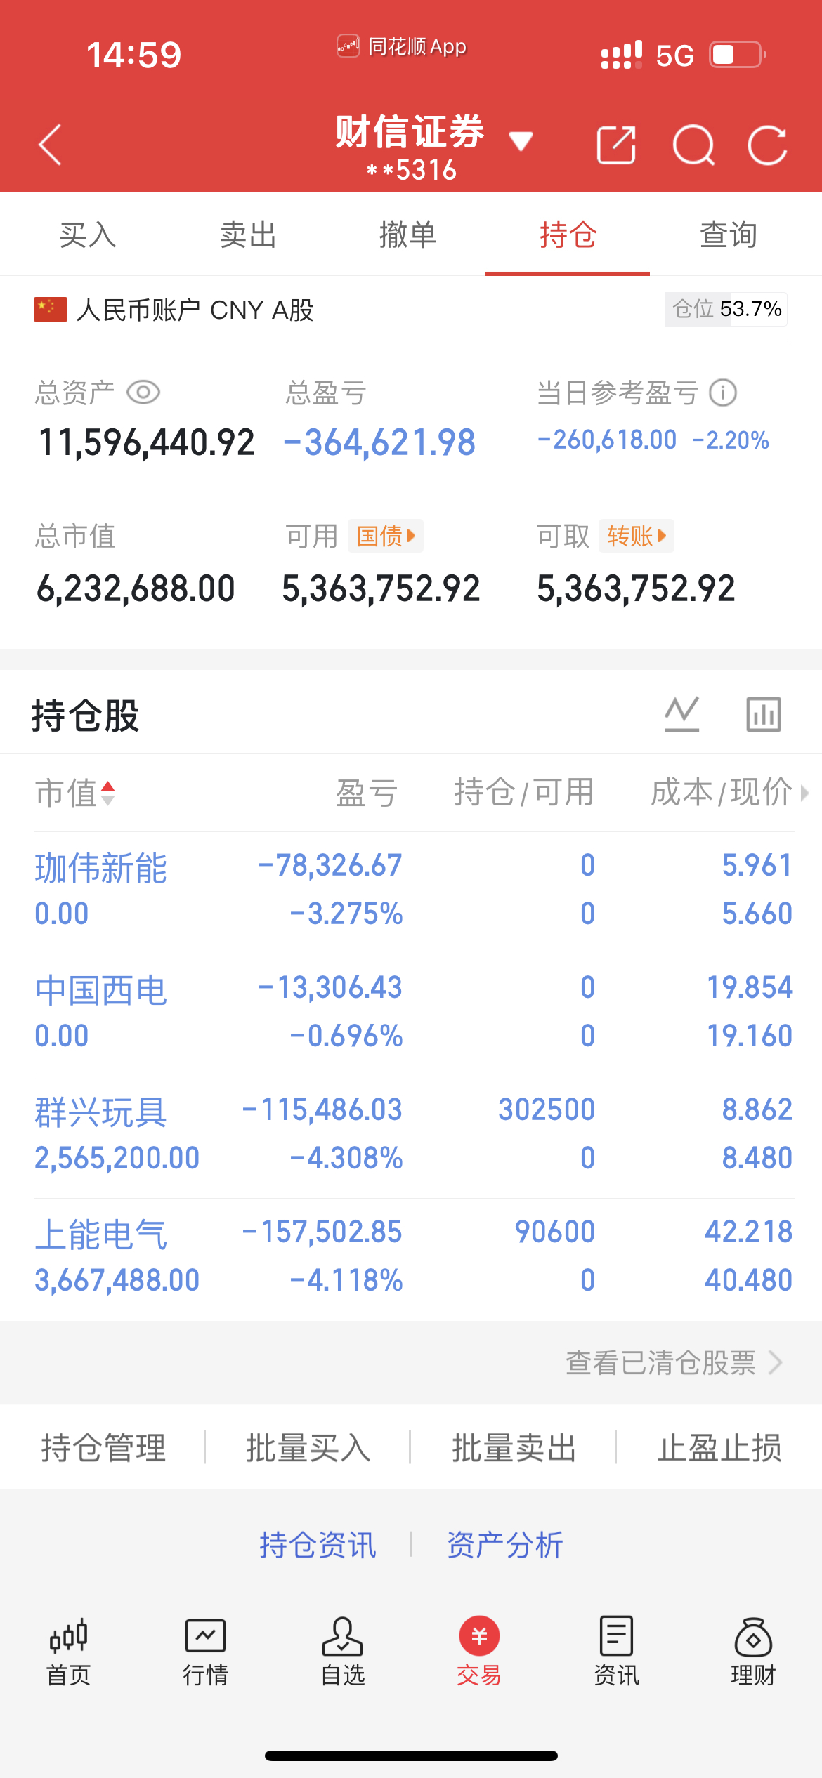Tap 群兴玩具 position 302500
This screenshot has height=1778, width=822.
pos(547,1109)
